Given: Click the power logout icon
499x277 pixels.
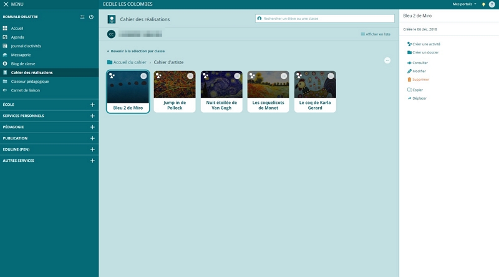Looking at the screenshot, I should click(91, 17).
